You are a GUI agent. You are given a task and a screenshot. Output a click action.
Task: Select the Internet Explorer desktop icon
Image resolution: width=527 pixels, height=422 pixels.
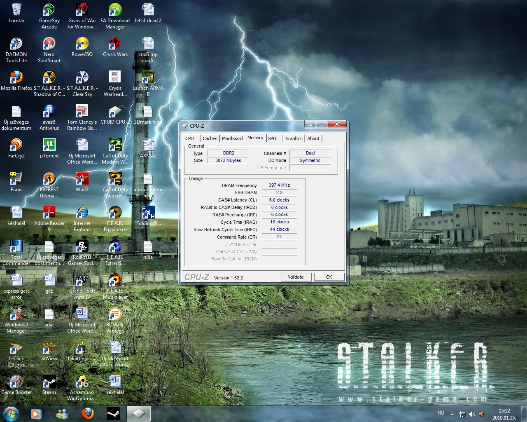tap(82, 219)
